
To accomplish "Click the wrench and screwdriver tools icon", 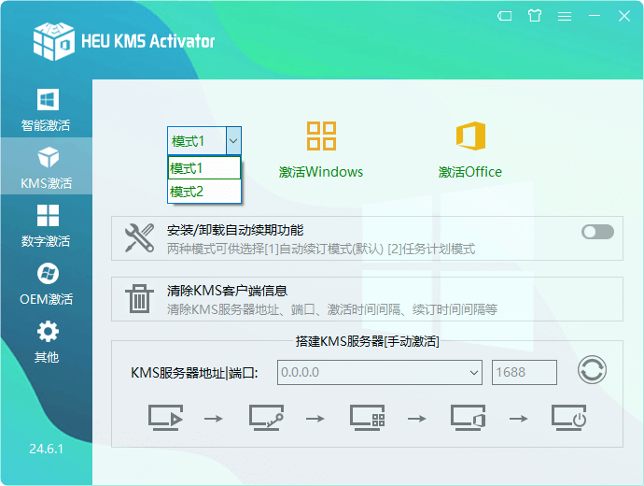I will pos(140,237).
